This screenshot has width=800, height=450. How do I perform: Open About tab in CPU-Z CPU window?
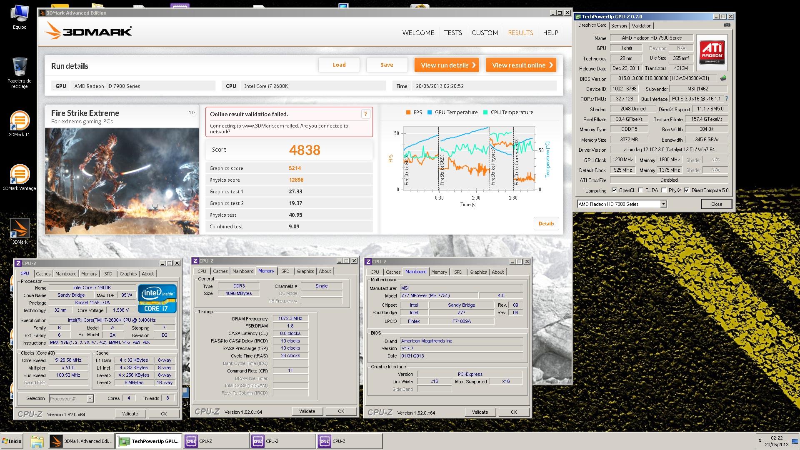(x=147, y=274)
